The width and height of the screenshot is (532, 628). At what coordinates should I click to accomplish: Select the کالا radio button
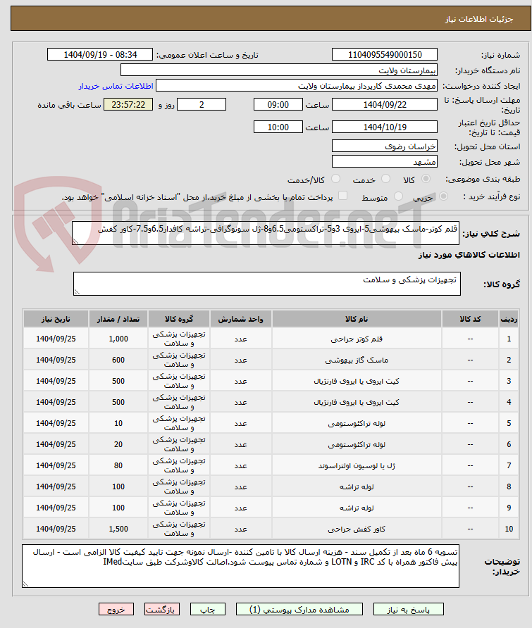pos(426,179)
